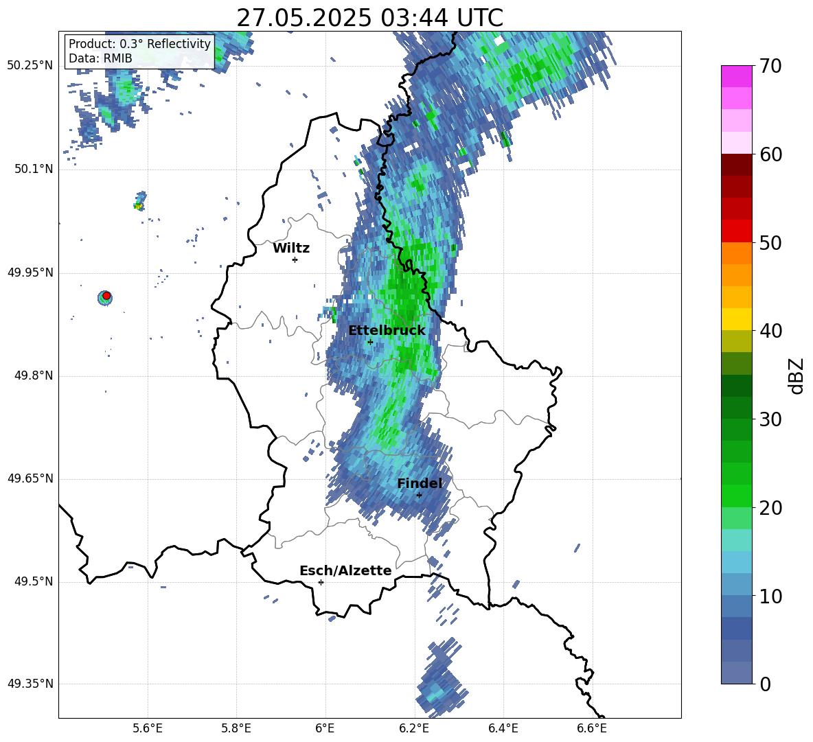
Task: Click the 30 value on colorbar
Action: (770, 419)
